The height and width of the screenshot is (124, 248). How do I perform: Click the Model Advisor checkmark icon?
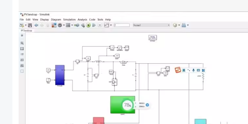(175, 25)
